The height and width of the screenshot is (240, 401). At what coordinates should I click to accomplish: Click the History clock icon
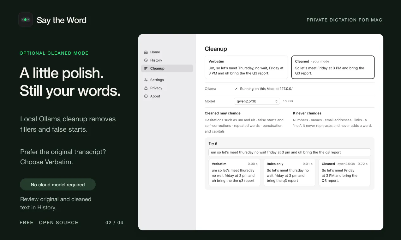146,60
